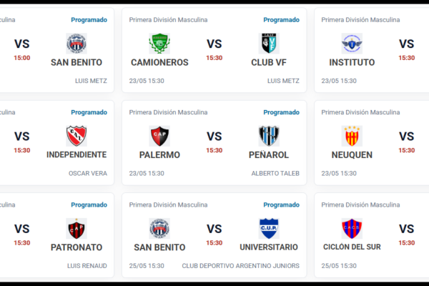
Task: Click the Club VF black shield logo
Action: coord(269,43)
